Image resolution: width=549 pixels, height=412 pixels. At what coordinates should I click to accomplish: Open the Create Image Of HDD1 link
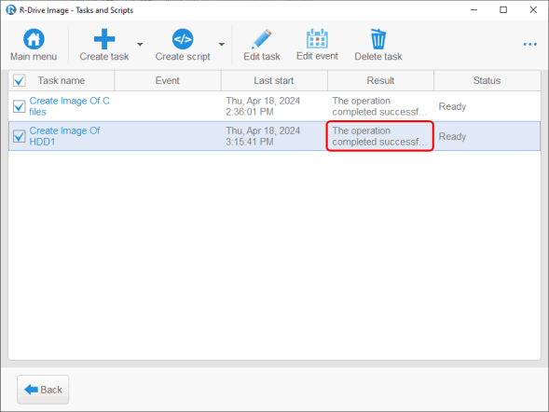(x=64, y=136)
